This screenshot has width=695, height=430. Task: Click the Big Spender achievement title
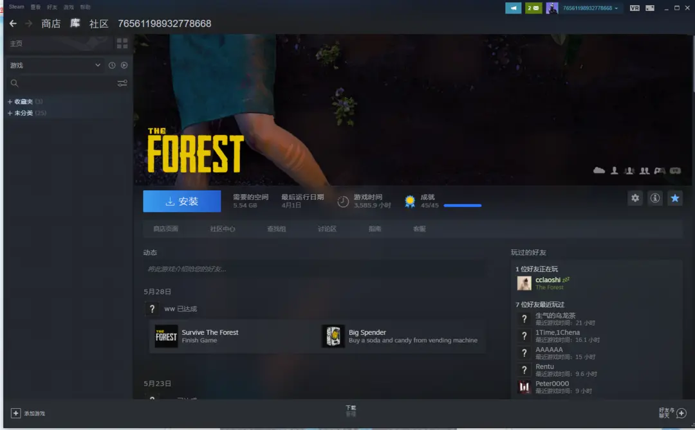pyautogui.click(x=367, y=332)
